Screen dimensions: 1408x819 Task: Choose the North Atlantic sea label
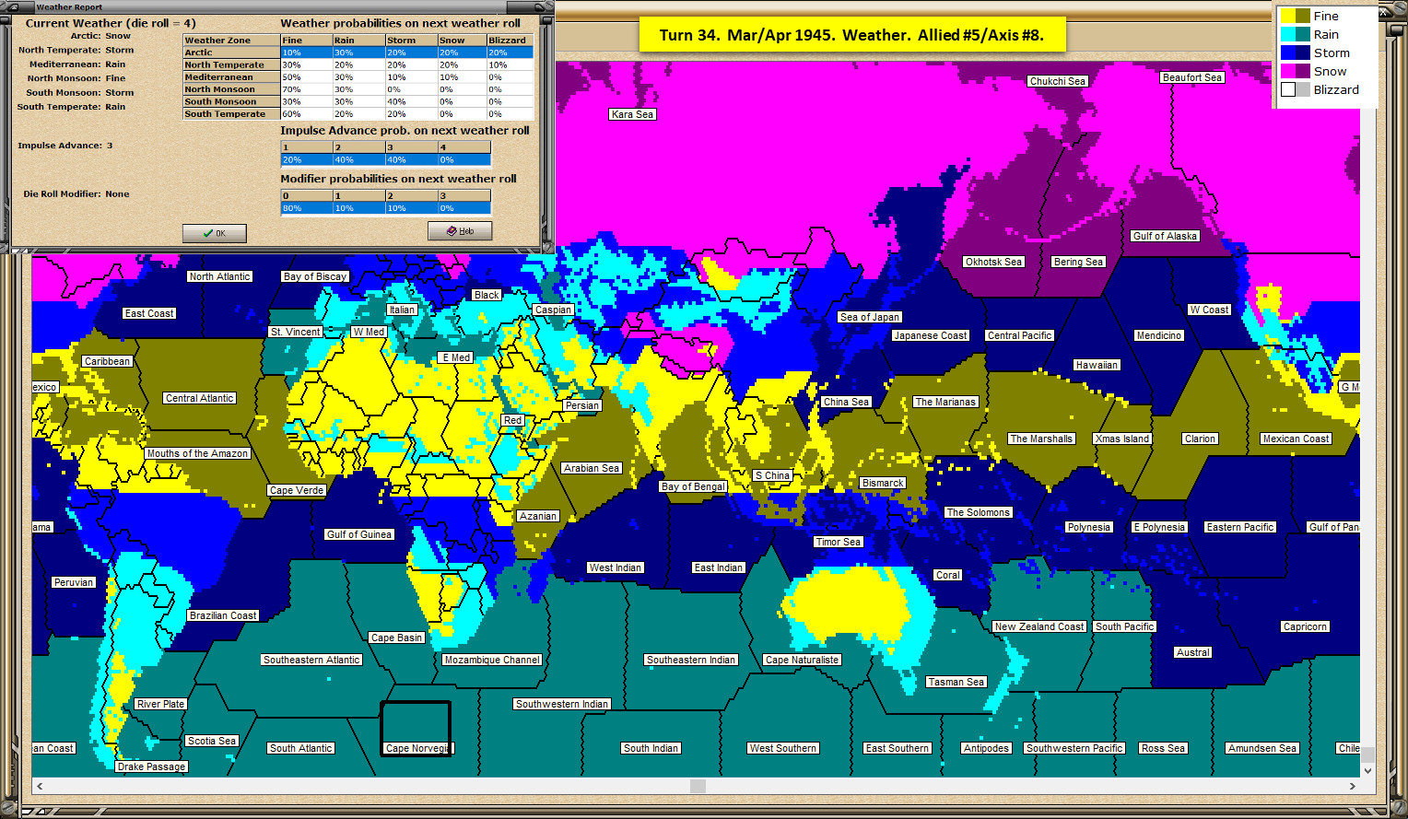tap(219, 276)
